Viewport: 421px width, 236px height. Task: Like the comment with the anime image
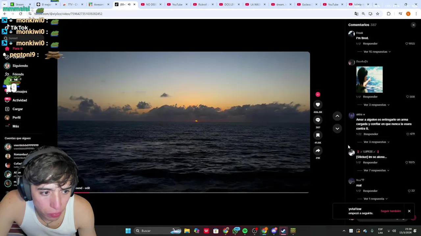coord(408,97)
